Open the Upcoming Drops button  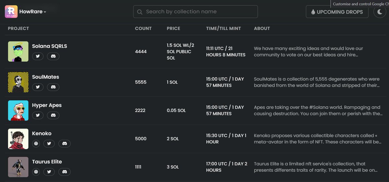(x=337, y=12)
